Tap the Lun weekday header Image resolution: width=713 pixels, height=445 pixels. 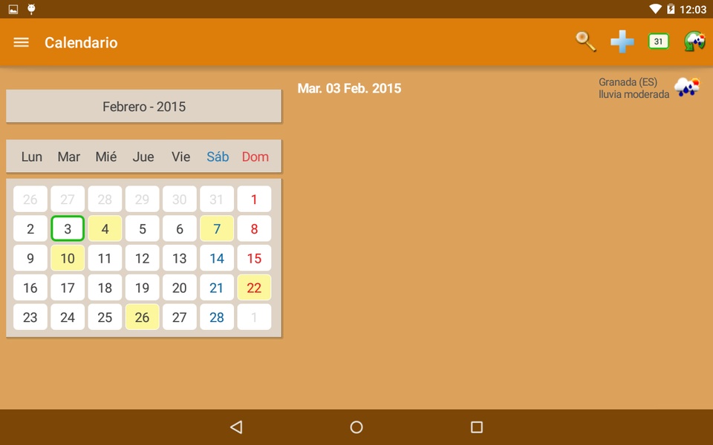pos(31,156)
